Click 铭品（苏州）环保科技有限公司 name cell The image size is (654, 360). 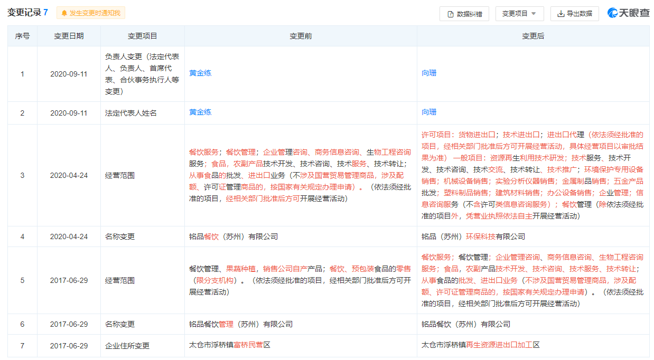(473, 236)
